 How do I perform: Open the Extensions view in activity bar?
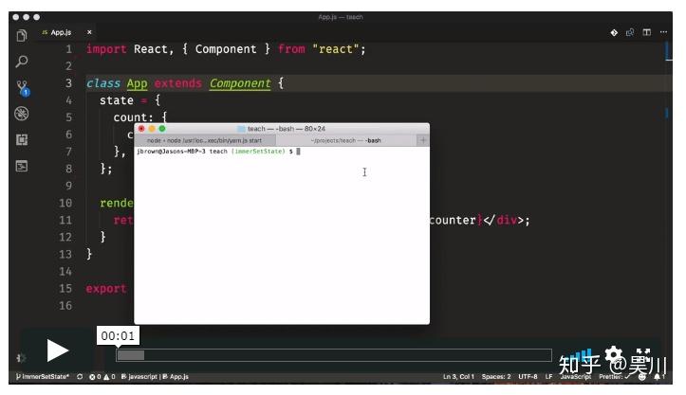coord(22,140)
